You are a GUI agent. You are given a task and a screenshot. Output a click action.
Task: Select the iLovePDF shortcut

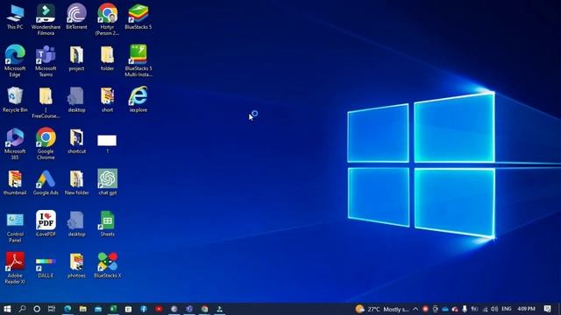pos(46,224)
